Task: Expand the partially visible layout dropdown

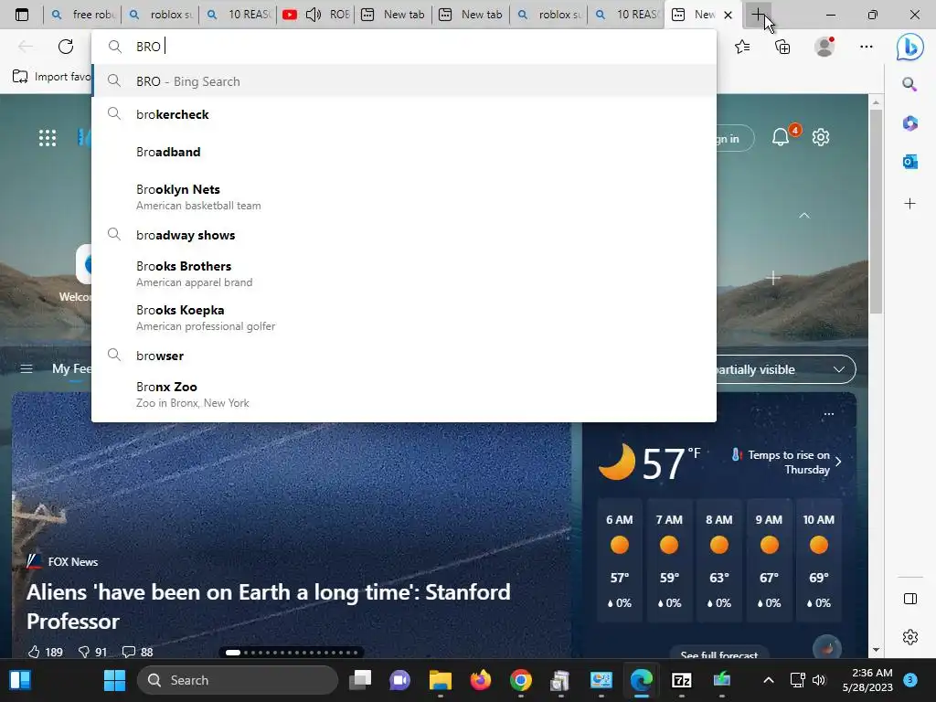Action: click(x=839, y=369)
